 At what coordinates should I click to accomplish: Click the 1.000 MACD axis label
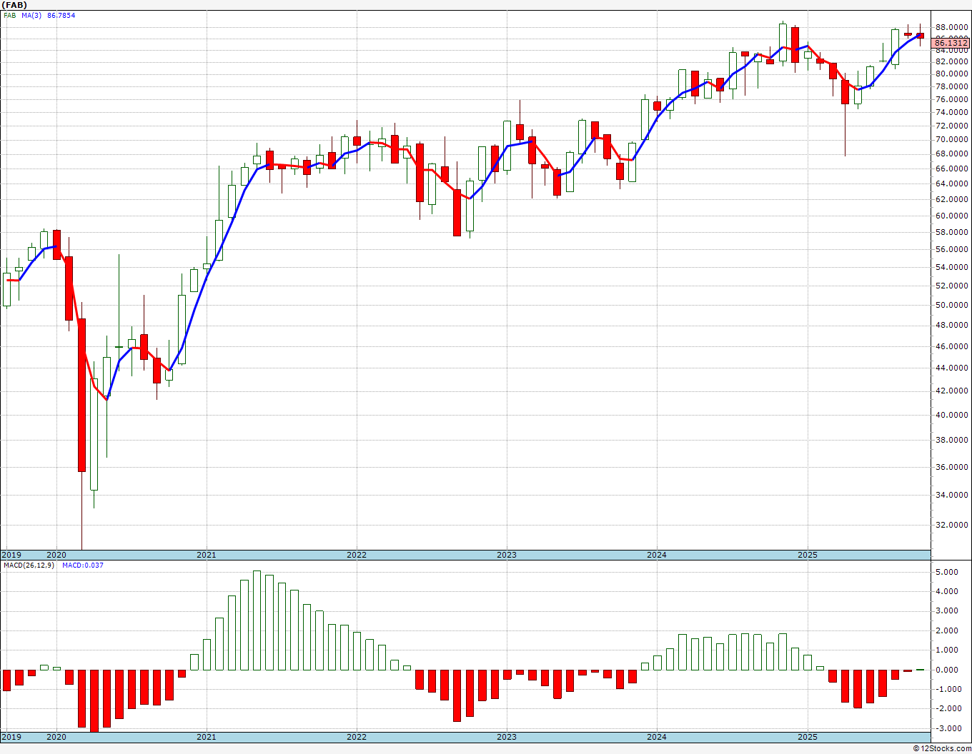[946, 650]
